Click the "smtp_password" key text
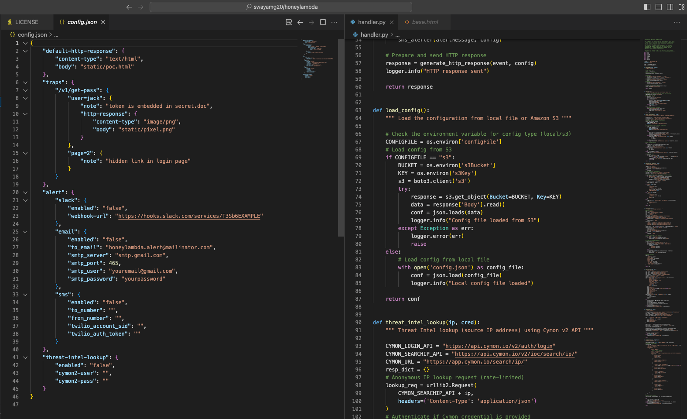This screenshot has height=419, width=687. coord(92,279)
